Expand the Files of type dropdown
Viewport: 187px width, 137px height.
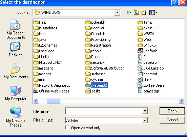pyautogui.click(x=145, y=120)
